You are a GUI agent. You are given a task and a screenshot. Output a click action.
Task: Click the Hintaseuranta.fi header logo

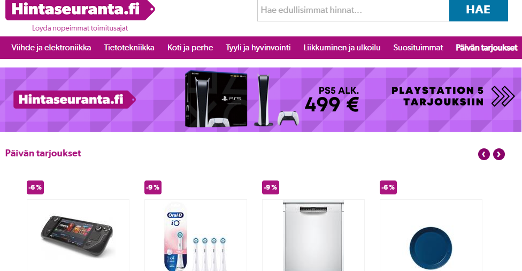80,10
